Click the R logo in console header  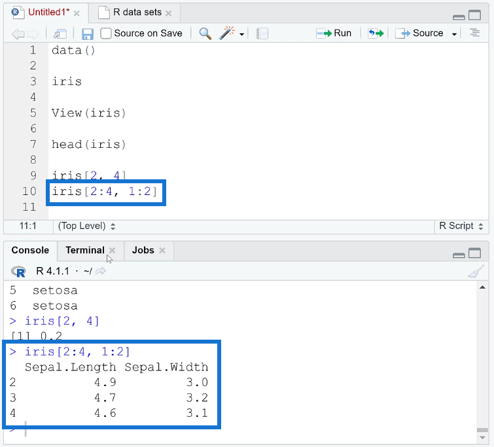pyautogui.click(x=18, y=272)
